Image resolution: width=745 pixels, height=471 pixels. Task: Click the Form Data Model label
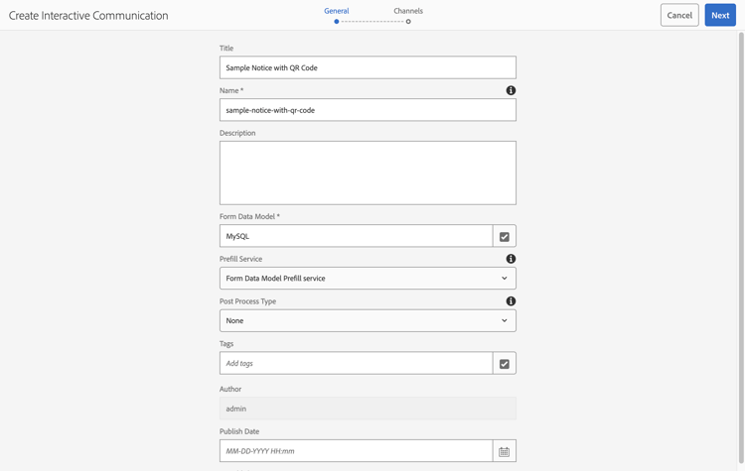click(x=249, y=216)
